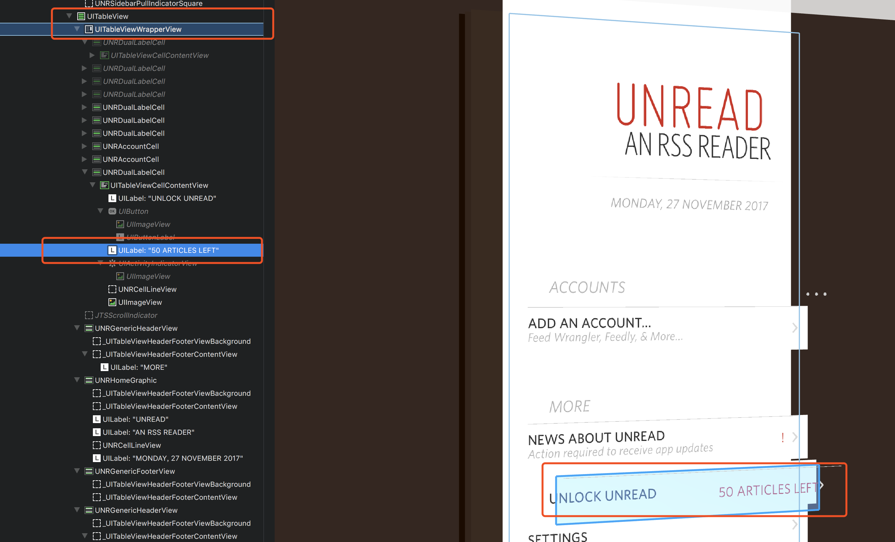
Task: Collapse the UNRGenericFooterView node
Action: 77,471
